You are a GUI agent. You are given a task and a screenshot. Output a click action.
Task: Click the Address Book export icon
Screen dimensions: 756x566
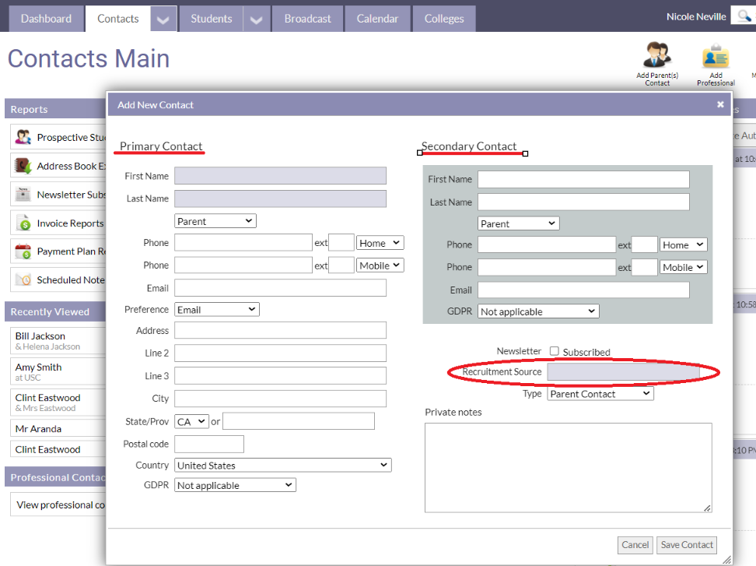tap(23, 166)
